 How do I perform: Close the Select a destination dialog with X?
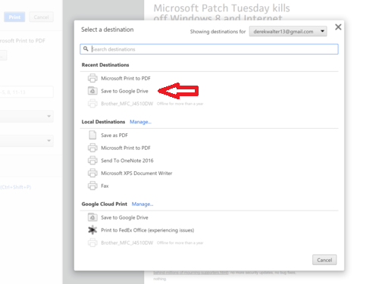pyautogui.click(x=338, y=27)
